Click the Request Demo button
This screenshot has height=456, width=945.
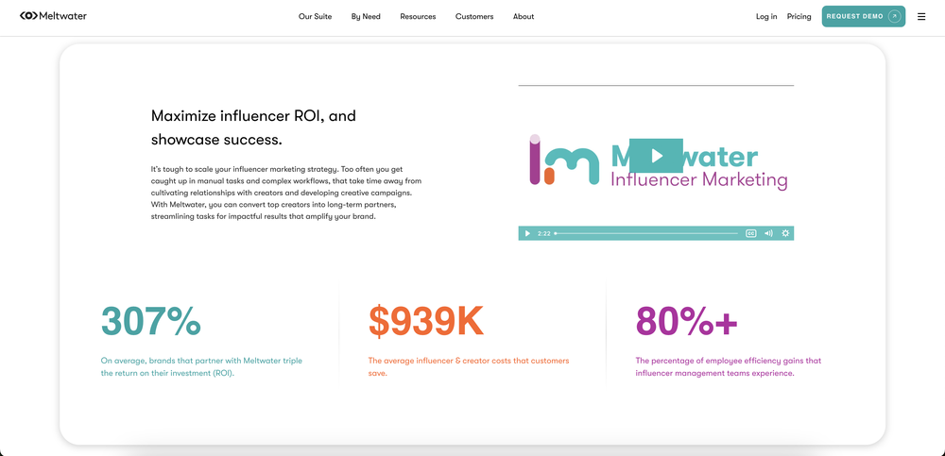pos(863,16)
